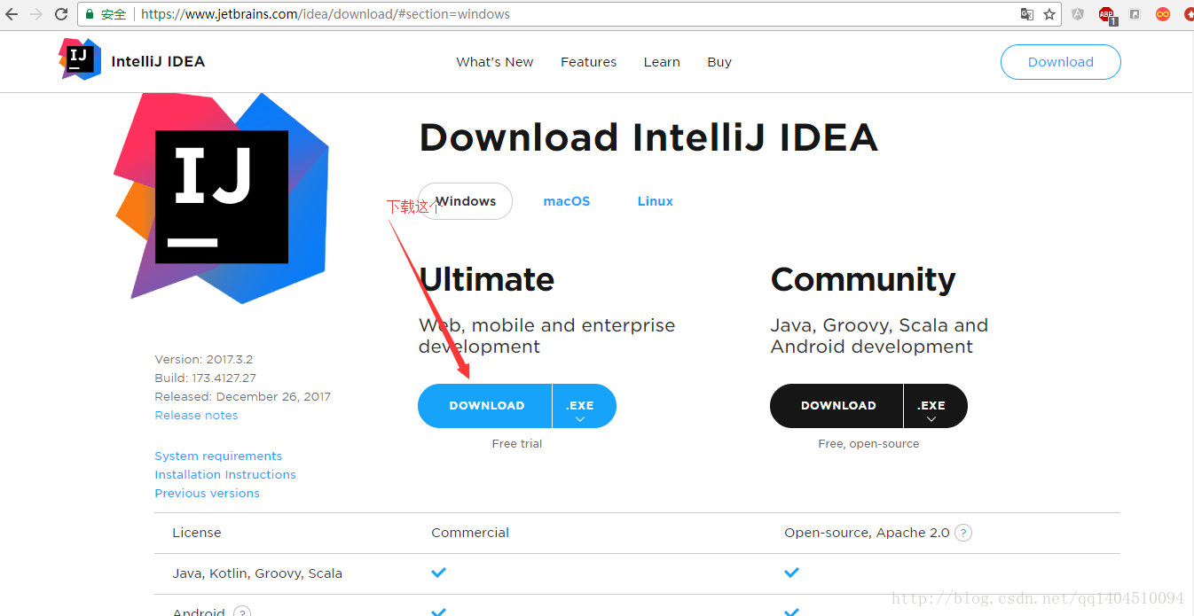Click the large IJ product logo
The image size is (1194, 616).
(x=221, y=197)
